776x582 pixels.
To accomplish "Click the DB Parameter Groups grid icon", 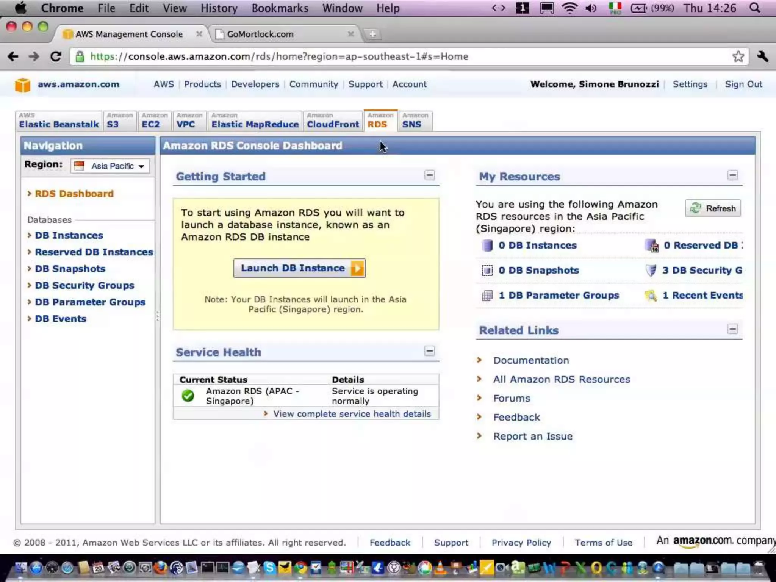I will (x=487, y=295).
